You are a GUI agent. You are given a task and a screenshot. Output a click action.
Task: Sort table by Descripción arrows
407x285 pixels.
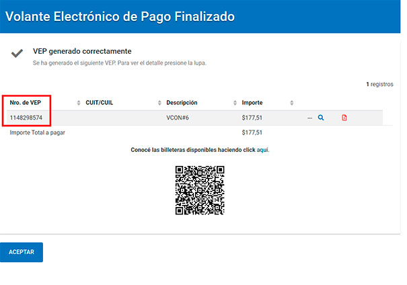pos(235,103)
